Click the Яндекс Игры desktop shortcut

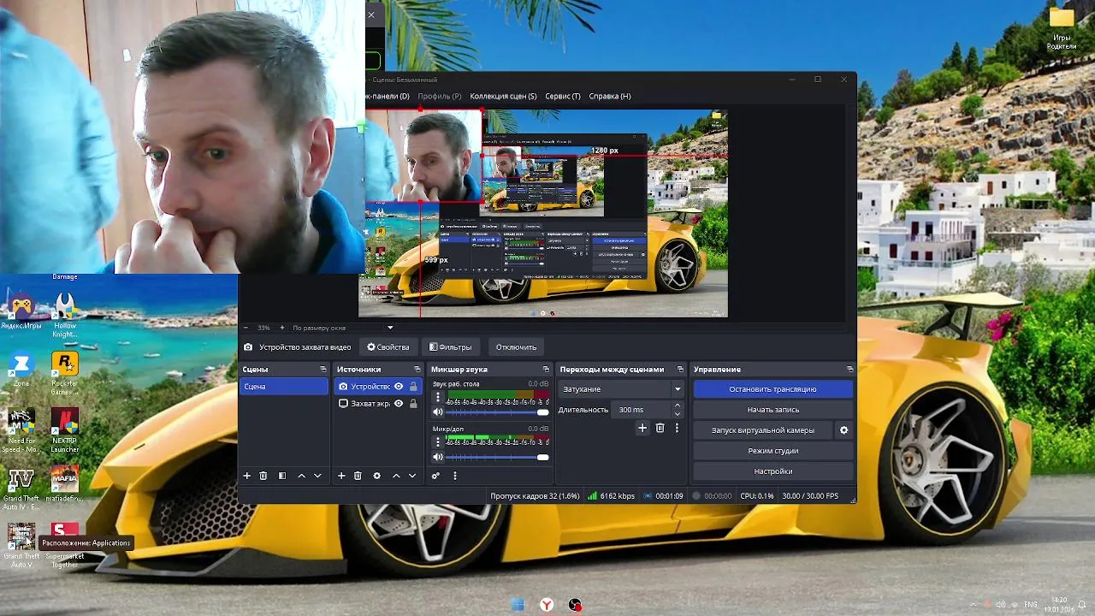21,311
